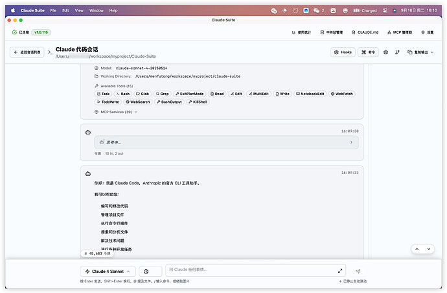Click the Edit tool chip

click(236, 94)
